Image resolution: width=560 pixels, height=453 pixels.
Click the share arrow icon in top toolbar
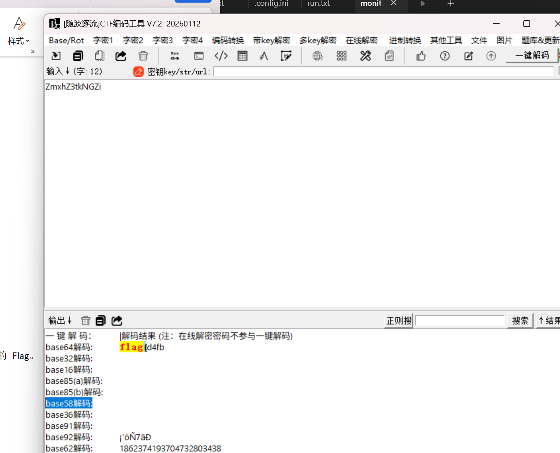(121, 56)
